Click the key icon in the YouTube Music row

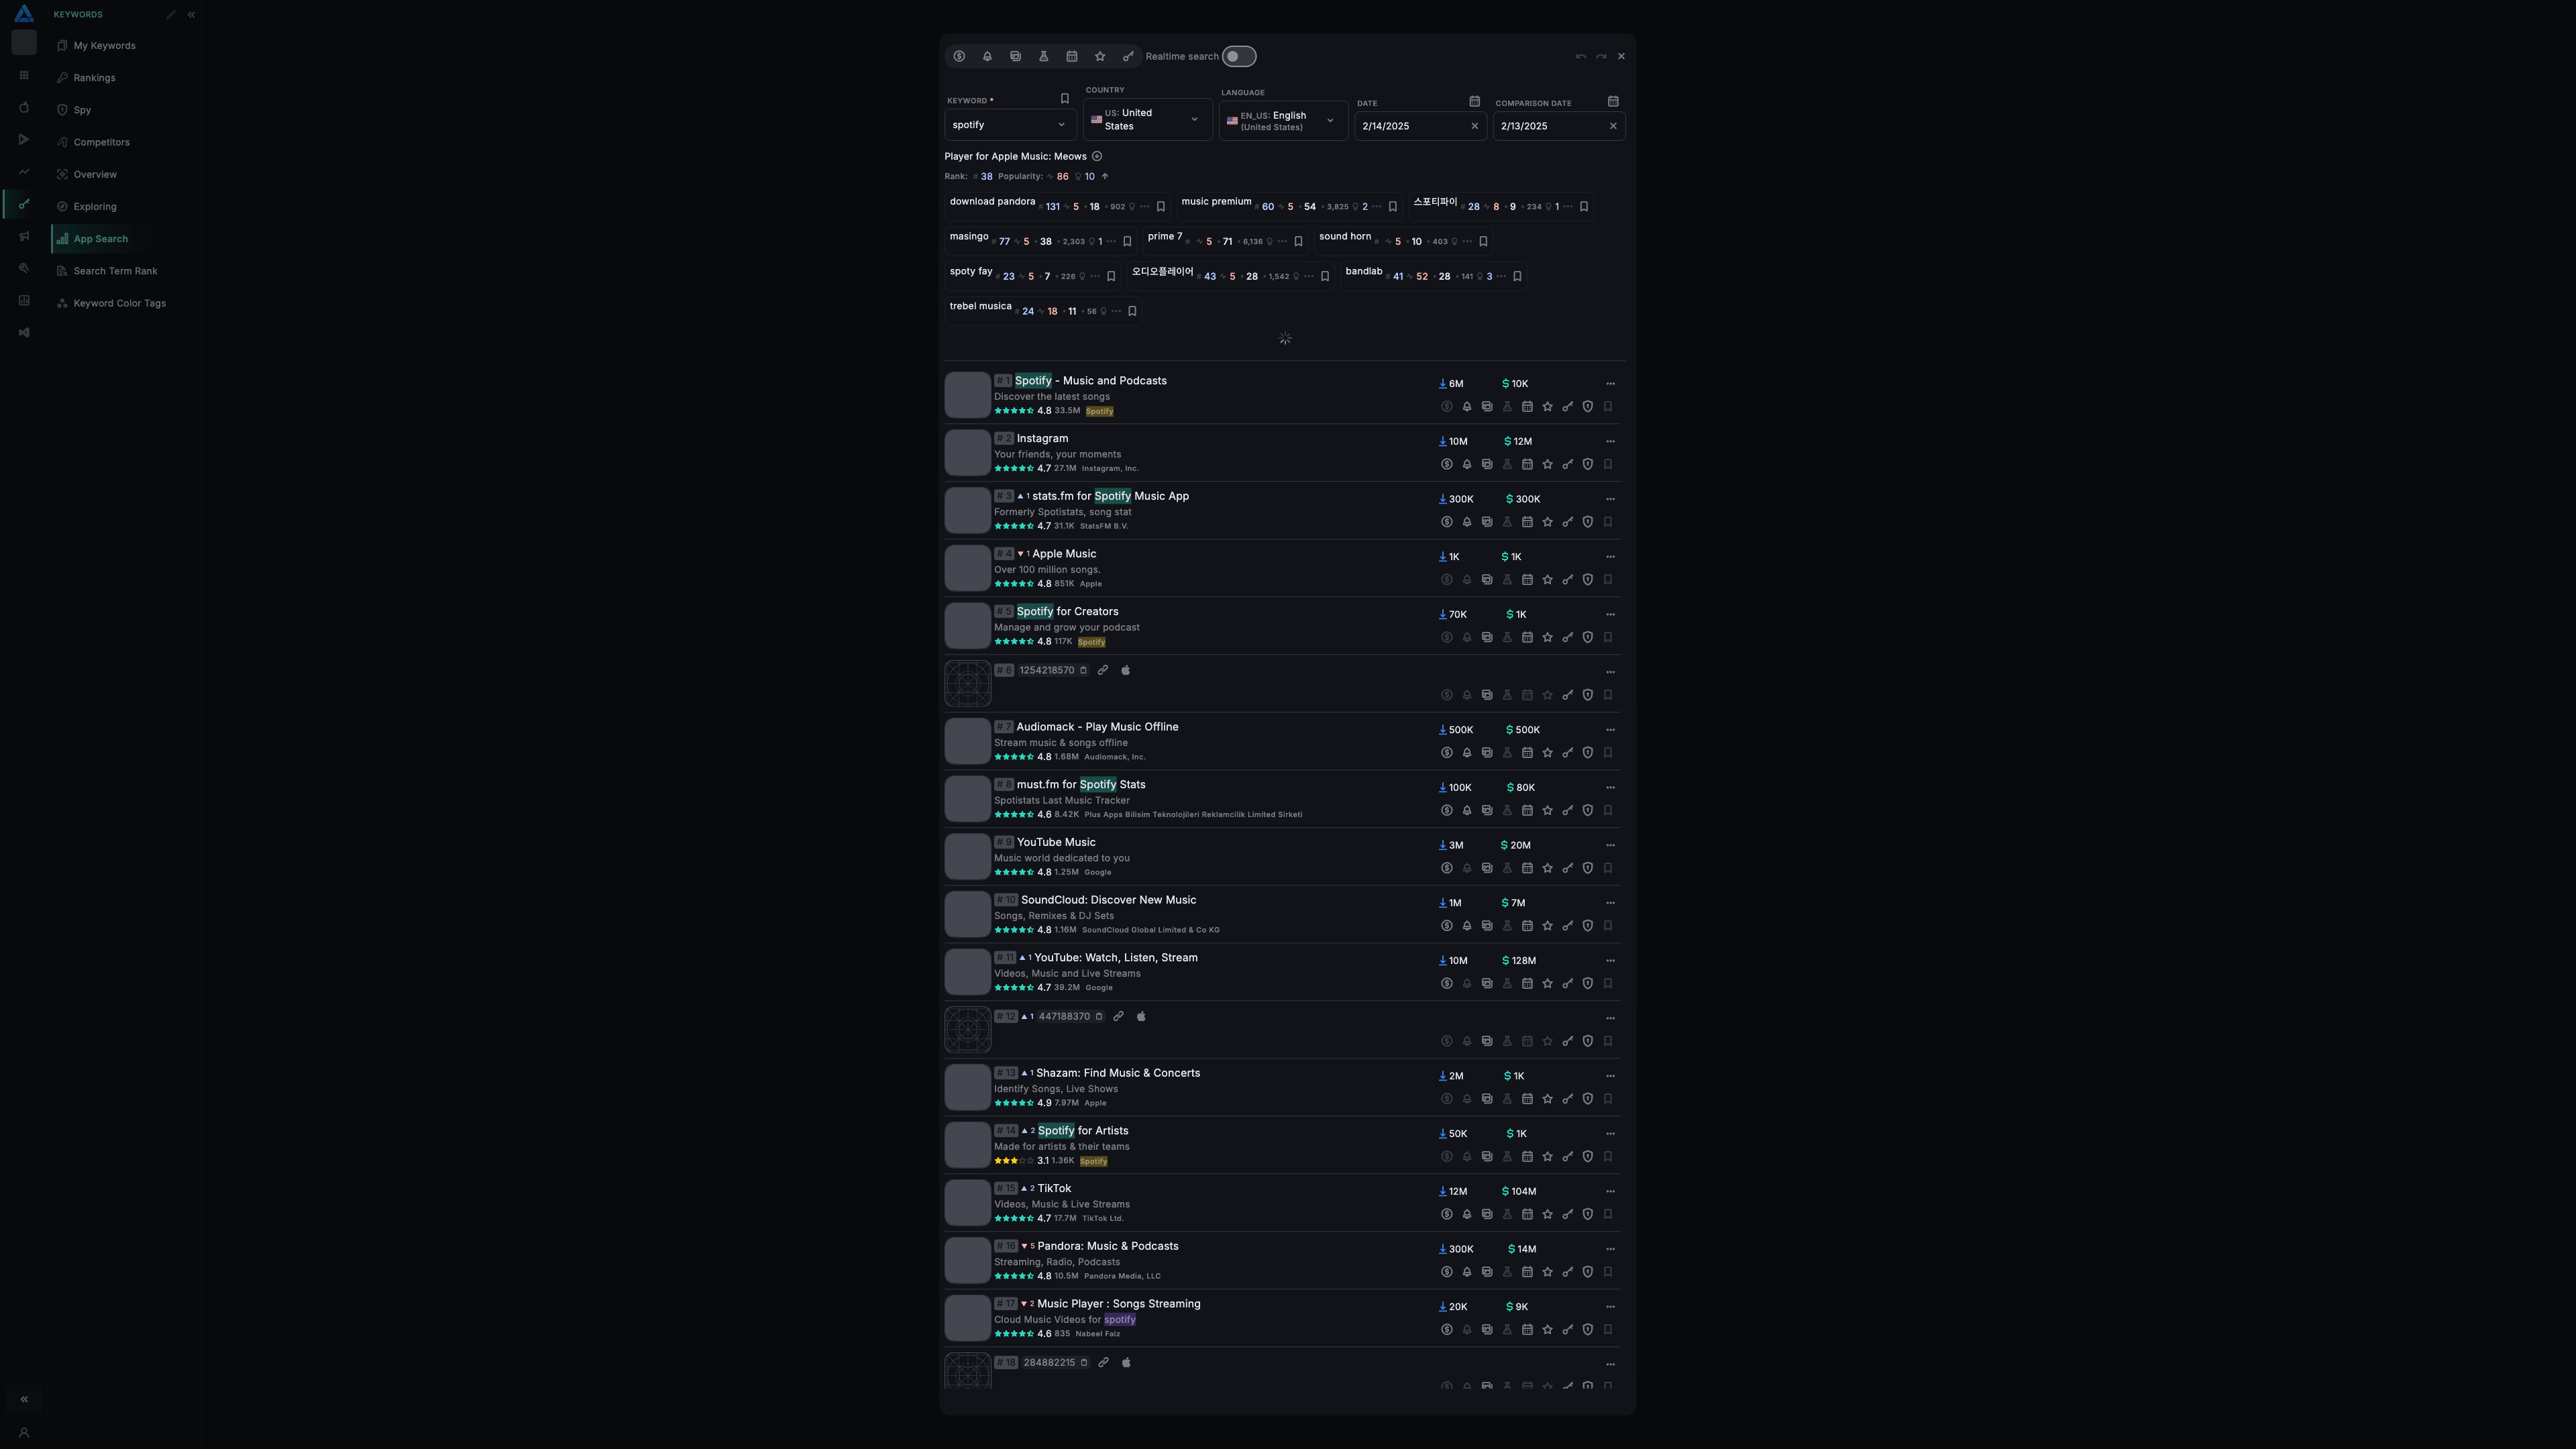pos(1568,868)
